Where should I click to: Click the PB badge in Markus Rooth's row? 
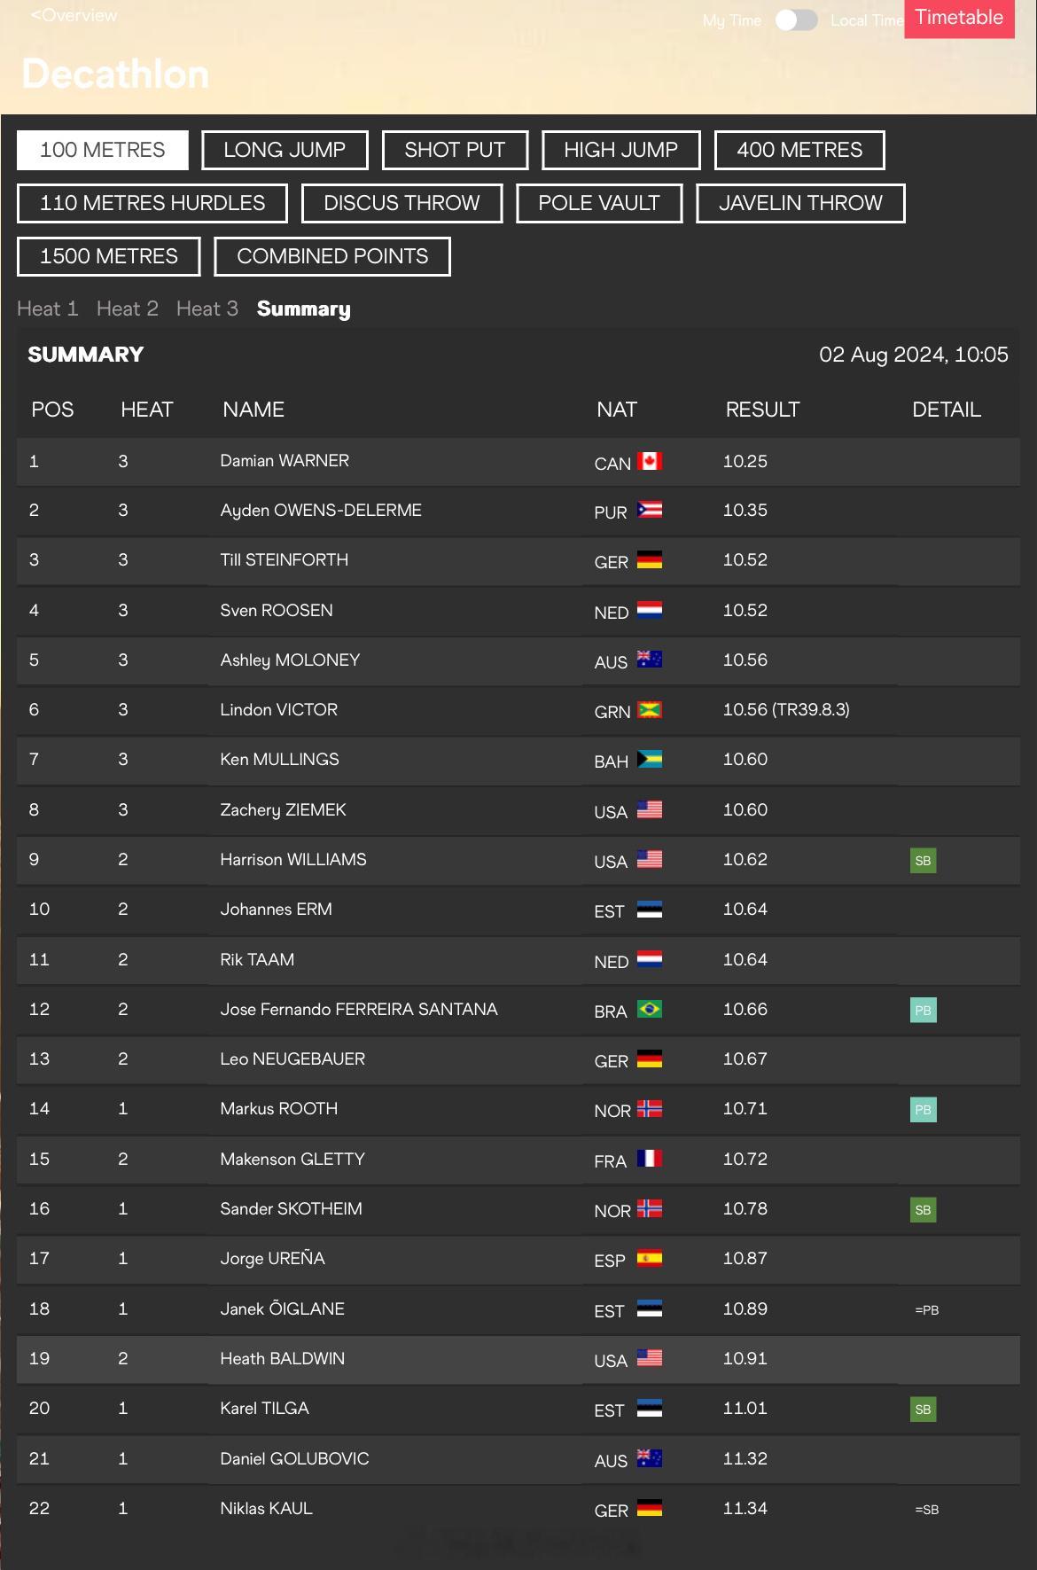(923, 1109)
